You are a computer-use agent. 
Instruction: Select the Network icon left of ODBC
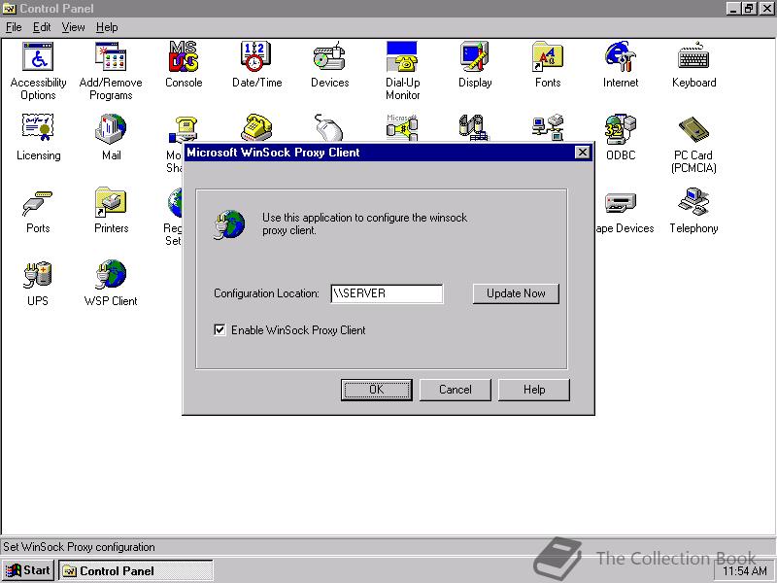click(548, 127)
